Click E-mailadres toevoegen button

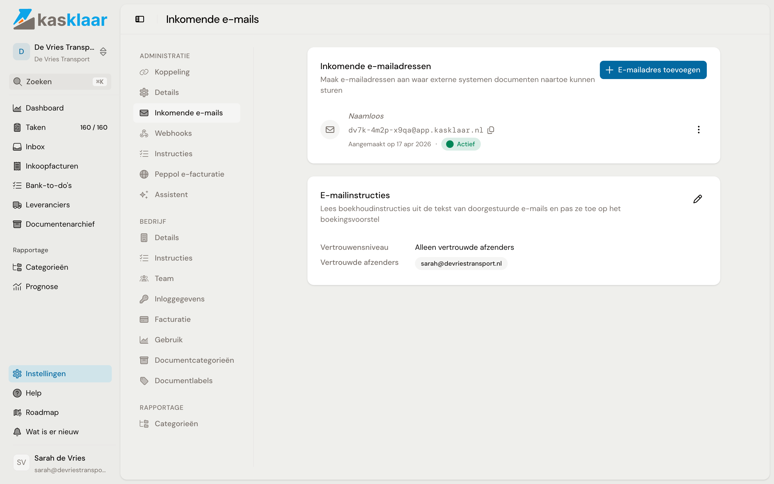coord(653,70)
